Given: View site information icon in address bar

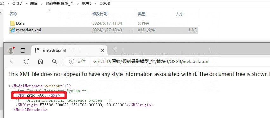Looking at the screenshot, I should 71,61.
